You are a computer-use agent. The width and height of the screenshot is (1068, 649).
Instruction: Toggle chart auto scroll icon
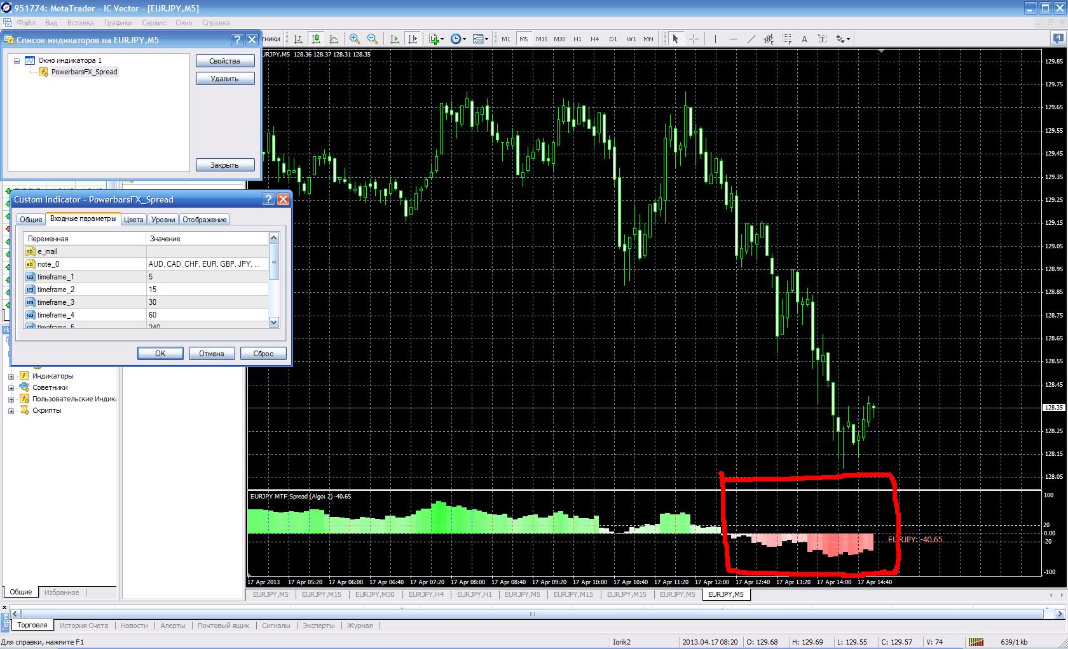point(395,39)
